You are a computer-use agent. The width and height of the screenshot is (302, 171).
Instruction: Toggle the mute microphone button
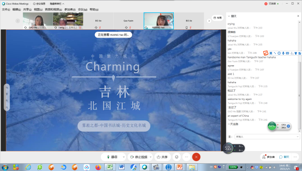pyautogui.click(x=112, y=157)
